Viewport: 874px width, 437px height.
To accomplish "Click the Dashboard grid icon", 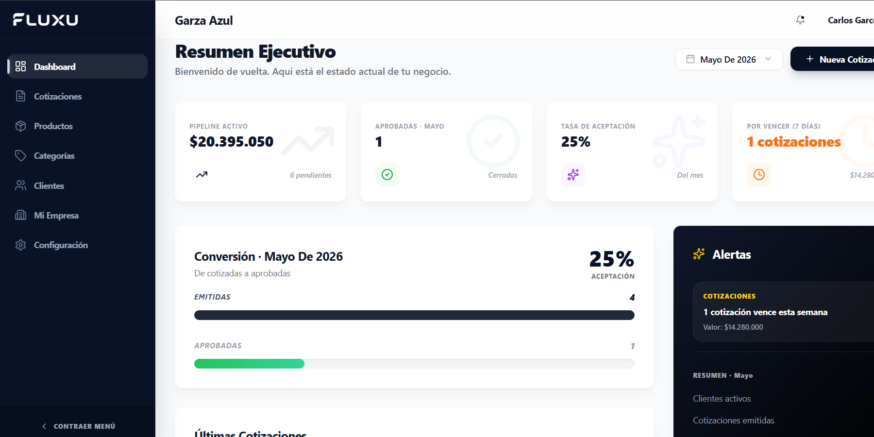I will coord(20,67).
